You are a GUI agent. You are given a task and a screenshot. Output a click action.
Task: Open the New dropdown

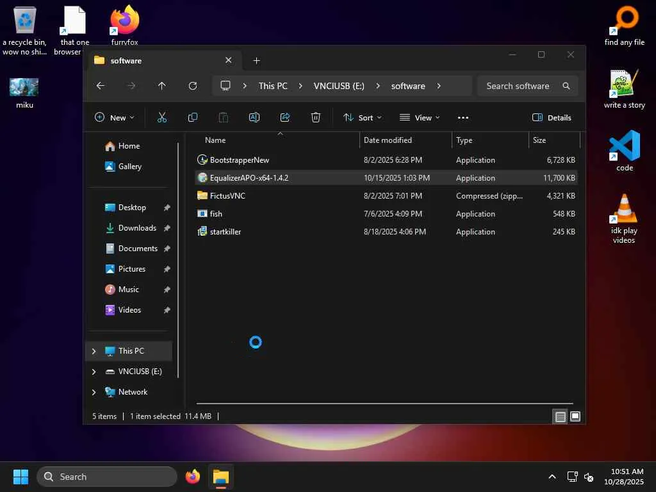pyautogui.click(x=115, y=118)
